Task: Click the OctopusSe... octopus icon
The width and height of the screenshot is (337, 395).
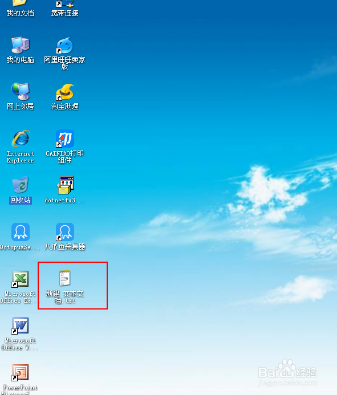Action: click(x=21, y=232)
